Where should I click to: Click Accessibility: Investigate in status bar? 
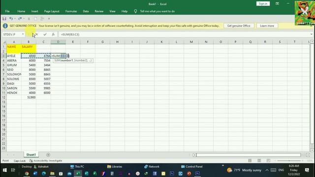(46, 161)
